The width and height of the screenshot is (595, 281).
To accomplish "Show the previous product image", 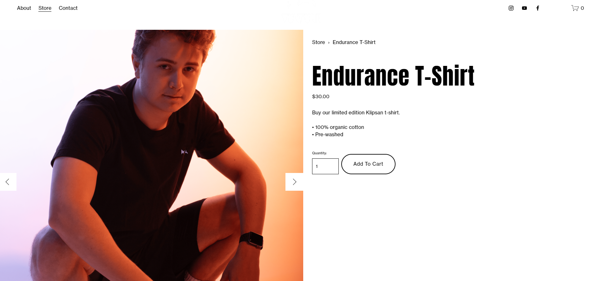I will point(8,182).
